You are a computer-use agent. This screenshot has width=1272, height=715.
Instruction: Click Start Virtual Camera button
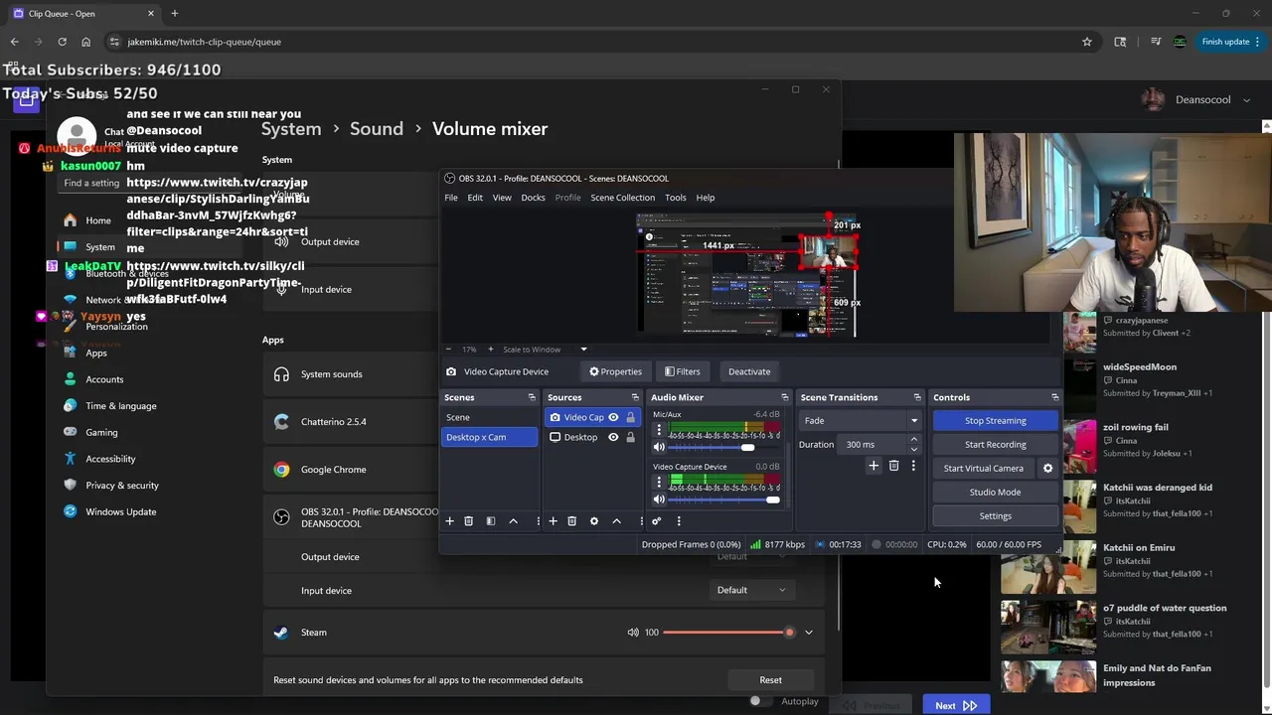tap(983, 469)
